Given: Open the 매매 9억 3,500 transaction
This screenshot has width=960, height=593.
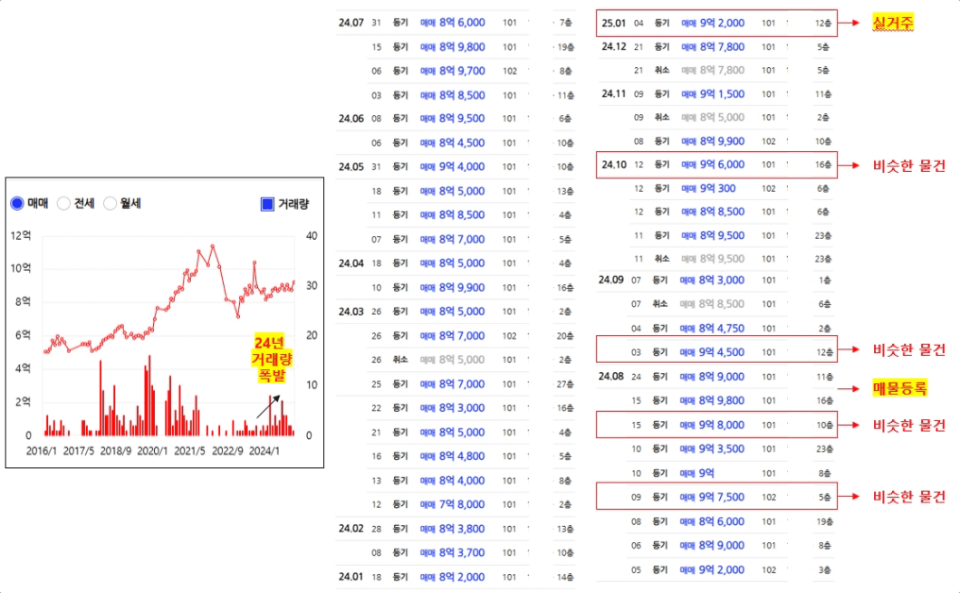Looking at the screenshot, I should 713,448.
